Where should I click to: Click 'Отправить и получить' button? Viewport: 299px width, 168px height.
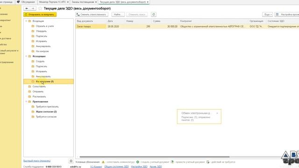point(40,14)
